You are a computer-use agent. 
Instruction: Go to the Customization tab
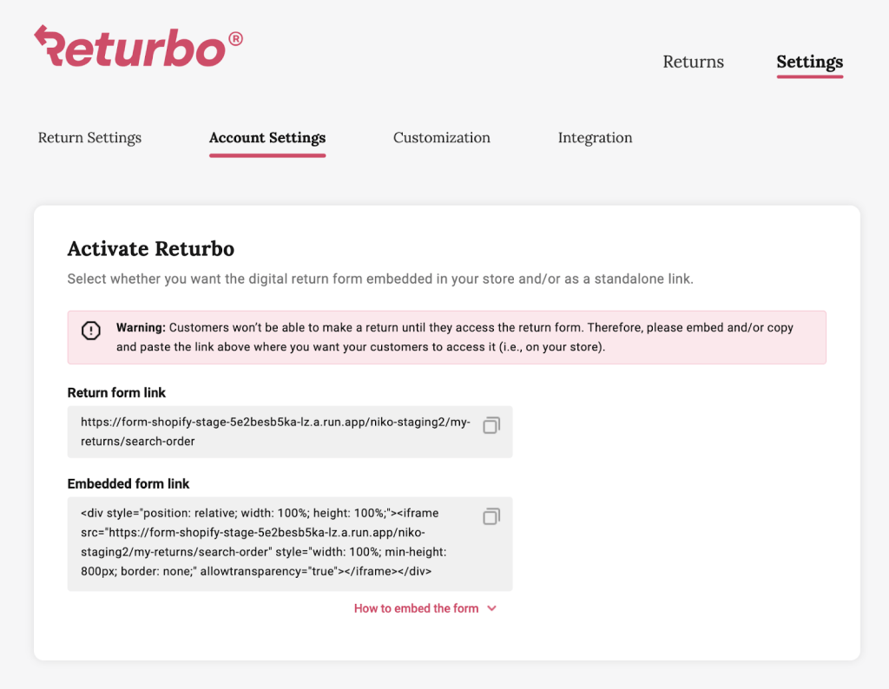click(442, 138)
